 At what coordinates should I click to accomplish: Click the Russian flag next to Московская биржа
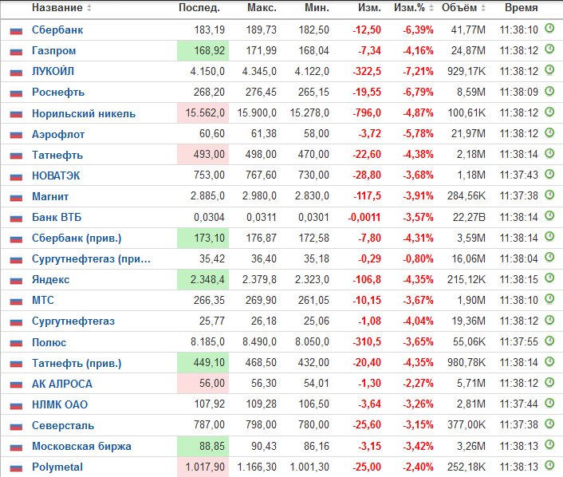point(16,447)
